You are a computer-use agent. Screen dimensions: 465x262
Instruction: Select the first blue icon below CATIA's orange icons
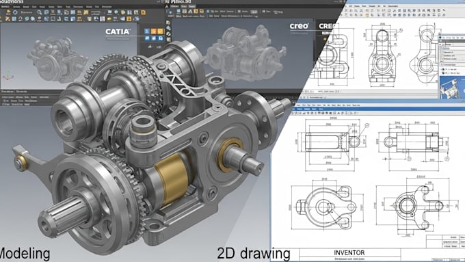147,38
